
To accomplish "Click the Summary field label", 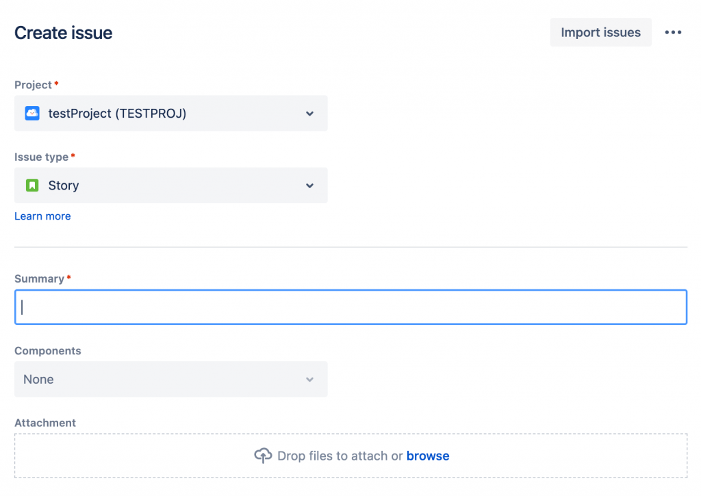I will 39,279.
